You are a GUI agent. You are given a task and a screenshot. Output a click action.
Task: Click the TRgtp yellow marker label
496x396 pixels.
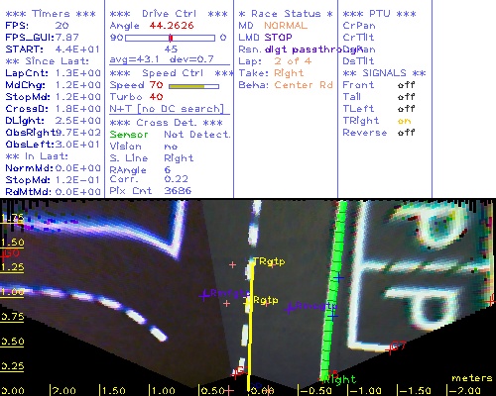269,261
